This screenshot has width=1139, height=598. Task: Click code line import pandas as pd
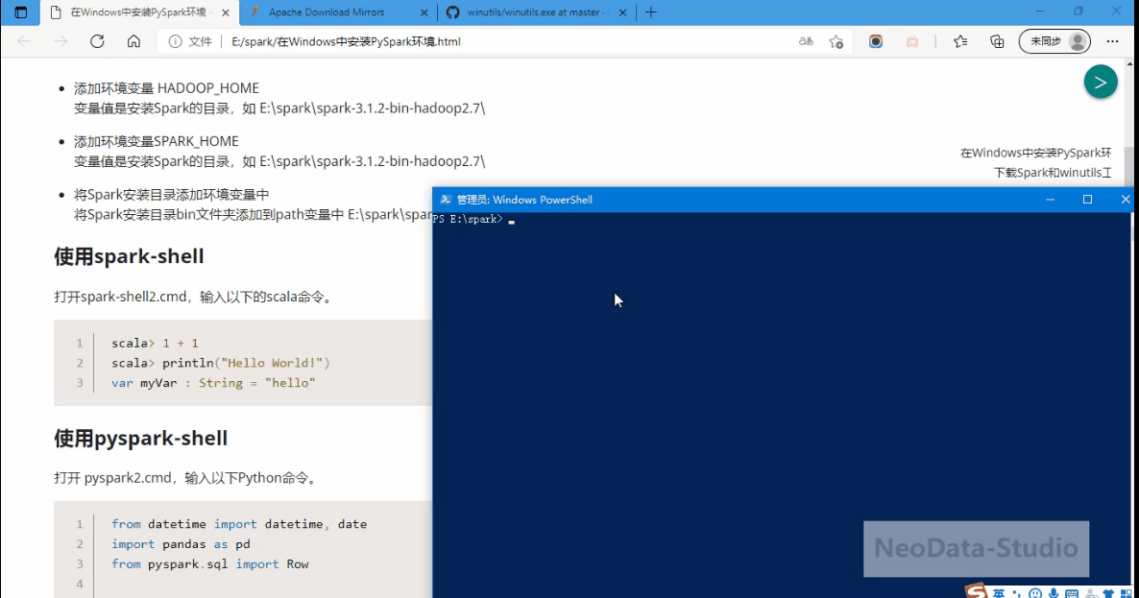181,543
